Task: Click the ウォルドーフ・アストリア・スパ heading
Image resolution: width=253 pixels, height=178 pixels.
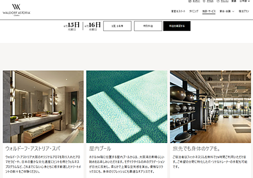Action: [33, 149]
